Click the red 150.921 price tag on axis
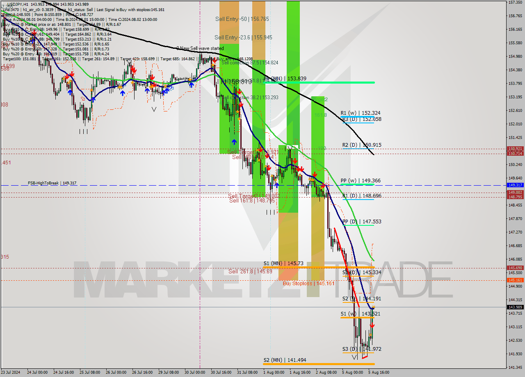Viewport: 525px width, 377px height. pos(515,149)
